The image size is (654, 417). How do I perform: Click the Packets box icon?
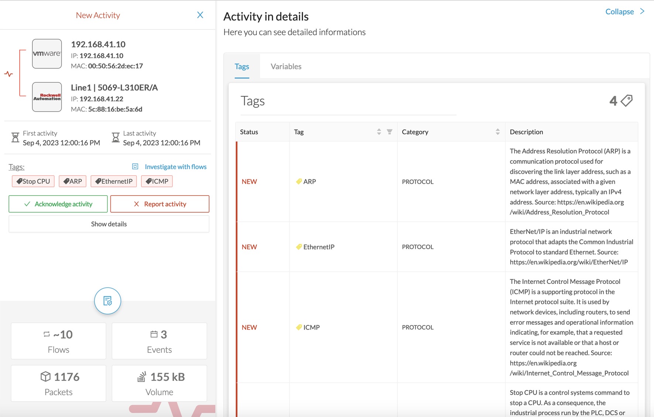click(45, 377)
